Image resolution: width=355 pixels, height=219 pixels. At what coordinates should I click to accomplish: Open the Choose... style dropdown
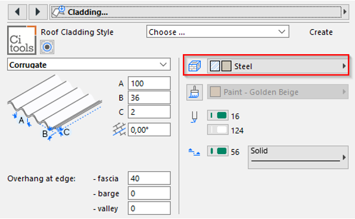pyautogui.click(x=218, y=32)
